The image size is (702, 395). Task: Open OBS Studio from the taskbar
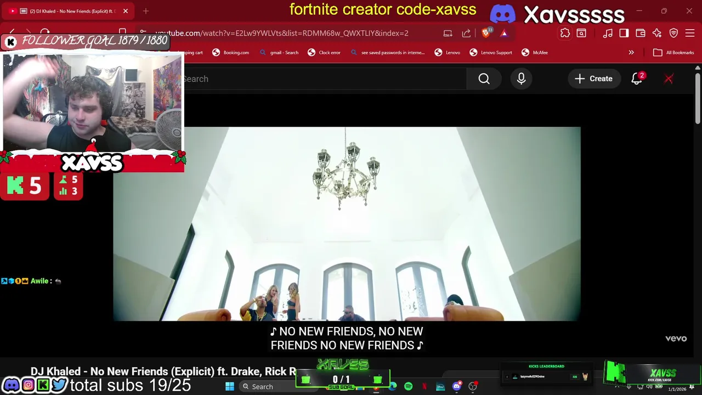click(473, 387)
